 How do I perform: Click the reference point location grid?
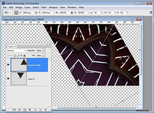[x=16, y=13]
